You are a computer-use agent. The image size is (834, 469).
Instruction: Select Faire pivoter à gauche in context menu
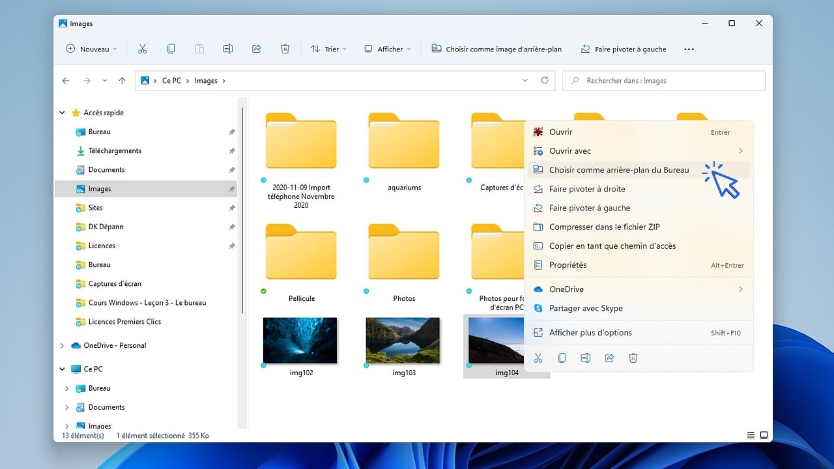[x=639, y=208]
